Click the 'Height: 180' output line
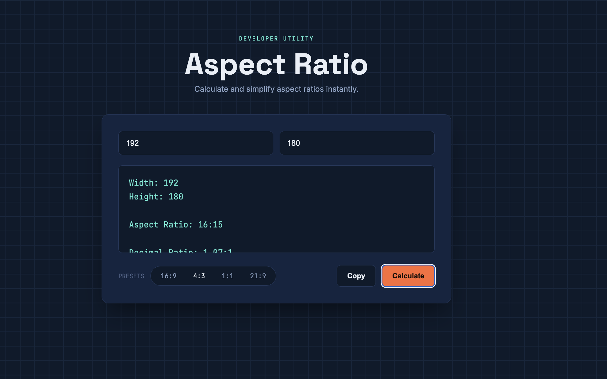Image resolution: width=607 pixels, height=379 pixels. pos(156,197)
